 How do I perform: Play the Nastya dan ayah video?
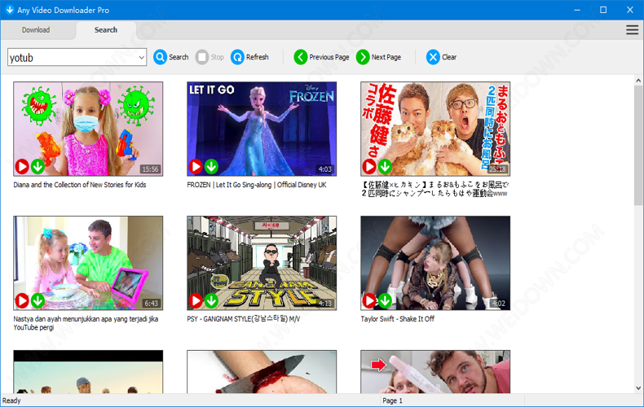tap(22, 300)
